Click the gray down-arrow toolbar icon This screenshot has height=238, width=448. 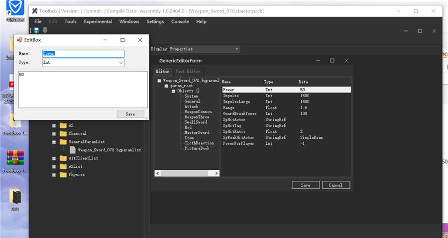point(45,31)
